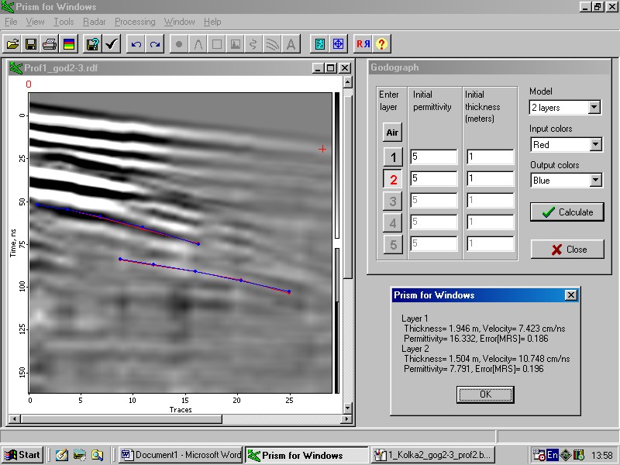Click the Calculate button

[567, 212]
